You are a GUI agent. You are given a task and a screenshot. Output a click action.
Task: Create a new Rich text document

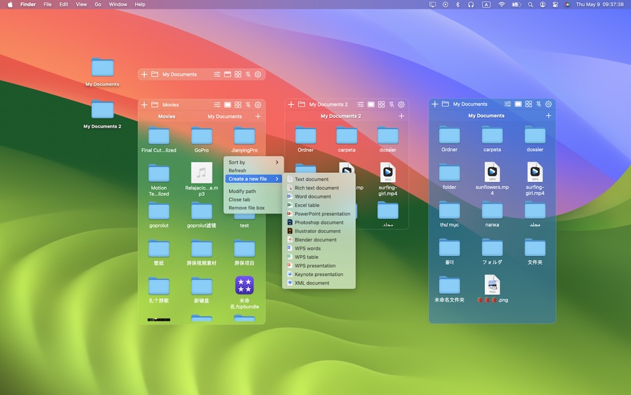[x=319, y=188]
